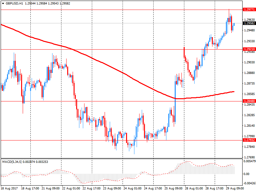Click the 29 Aug 09:00 time label
This screenshot has height=192, width=256.
tap(235, 188)
